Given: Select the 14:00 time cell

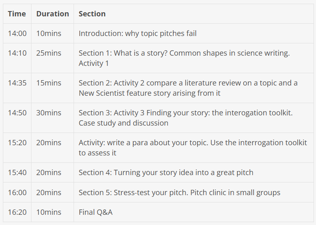Looking at the screenshot, I should pyautogui.click(x=17, y=34).
